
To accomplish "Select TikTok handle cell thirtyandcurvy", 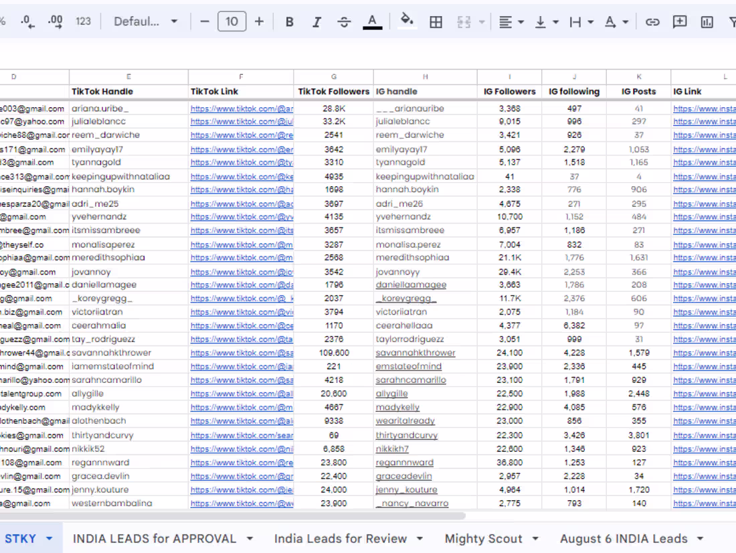I will (x=128, y=436).
